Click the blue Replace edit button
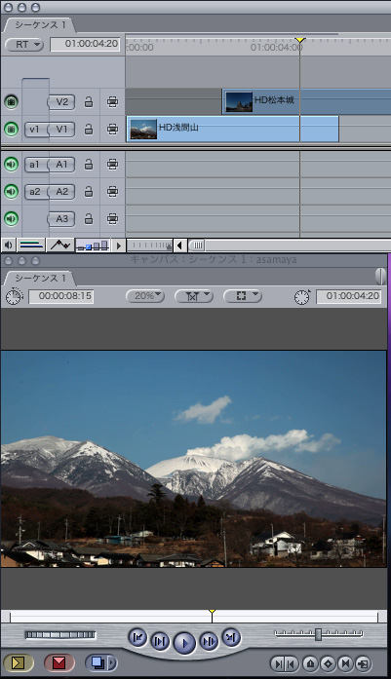The width and height of the screenshot is (391, 679). (98, 663)
